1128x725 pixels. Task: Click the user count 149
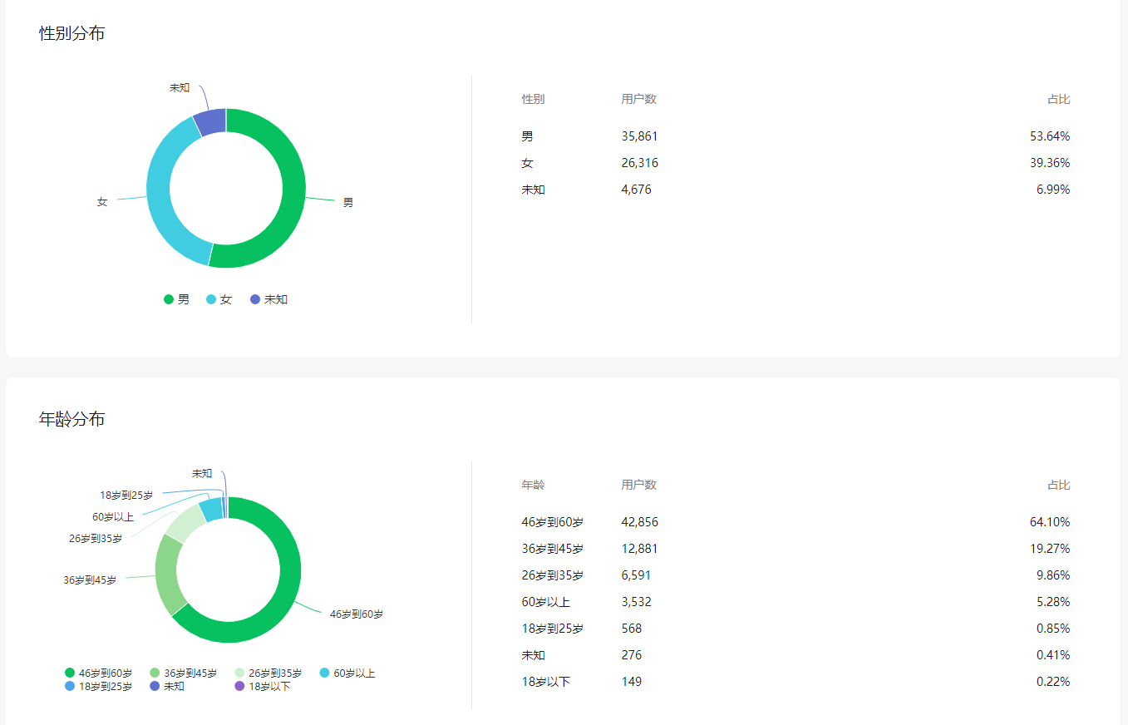point(631,682)
